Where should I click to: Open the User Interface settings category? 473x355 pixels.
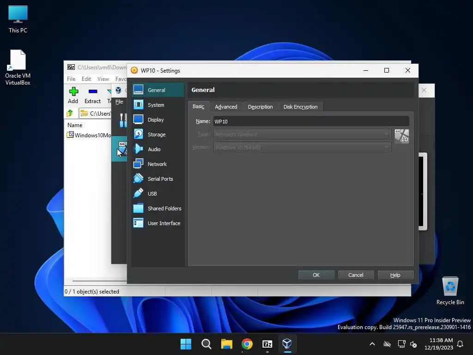click(158, 223)
